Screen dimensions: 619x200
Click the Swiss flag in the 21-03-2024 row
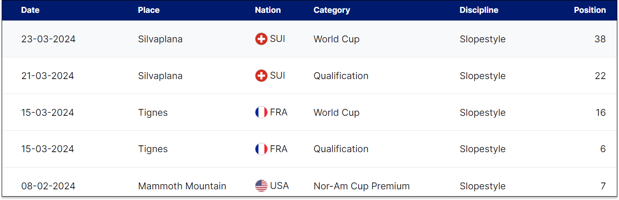[x=261, y=76]
